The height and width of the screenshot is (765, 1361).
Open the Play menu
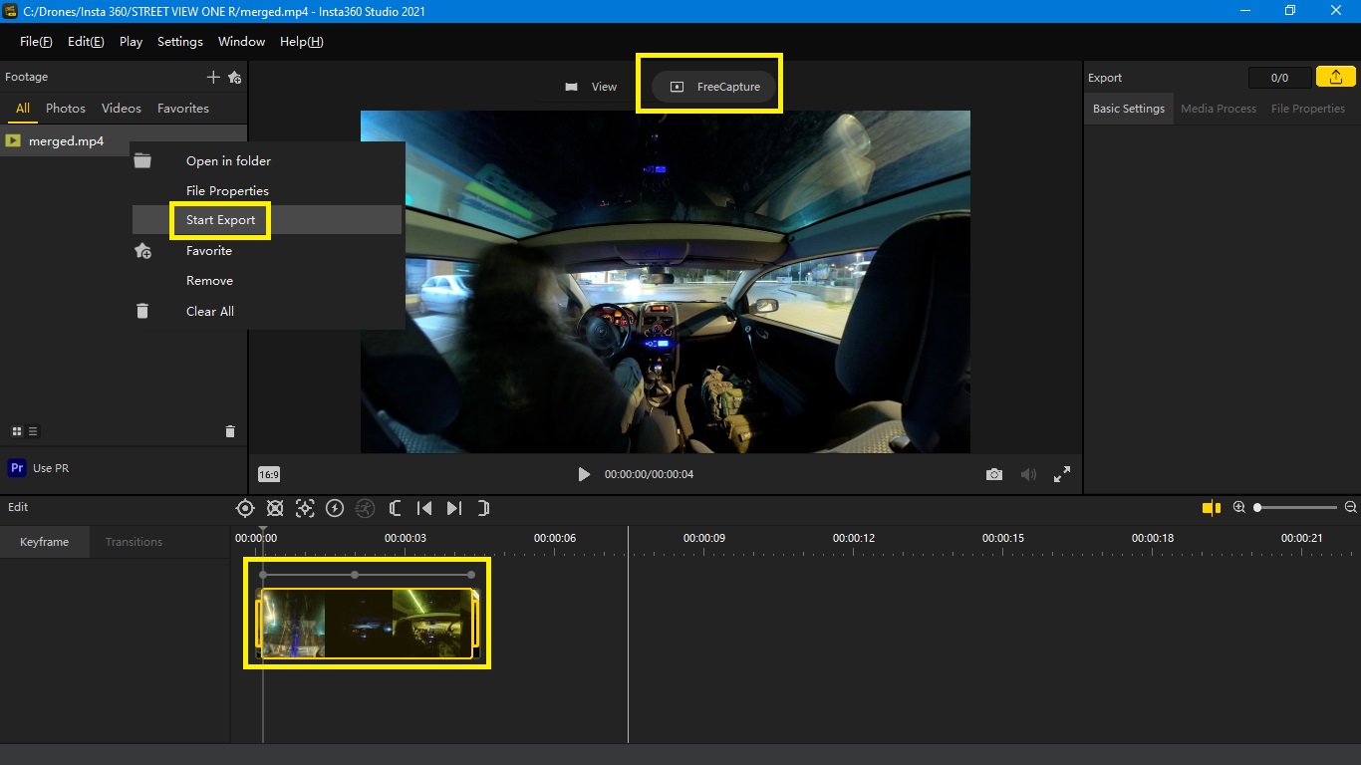click(131, 42)
